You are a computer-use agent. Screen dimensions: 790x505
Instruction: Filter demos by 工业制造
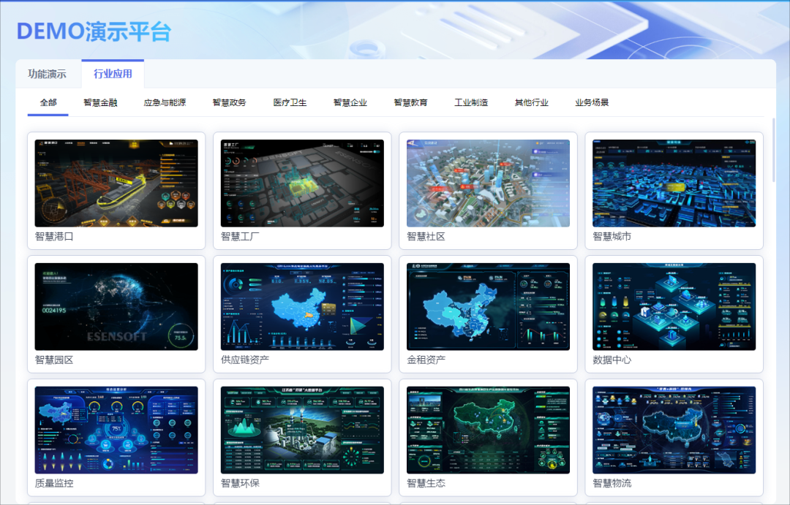coord(471,102)
